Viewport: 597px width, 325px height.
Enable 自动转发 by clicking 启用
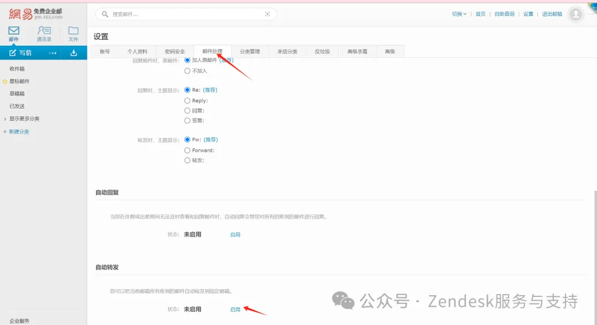[x=235, y=309]
